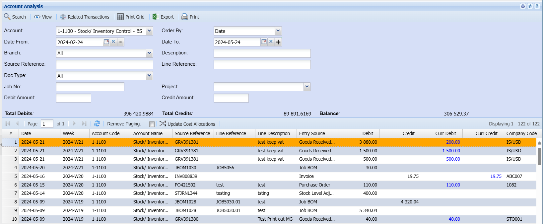The image size is (543, 224).
Task: Open the Project dropdown list
Action: tap(307, 87)
